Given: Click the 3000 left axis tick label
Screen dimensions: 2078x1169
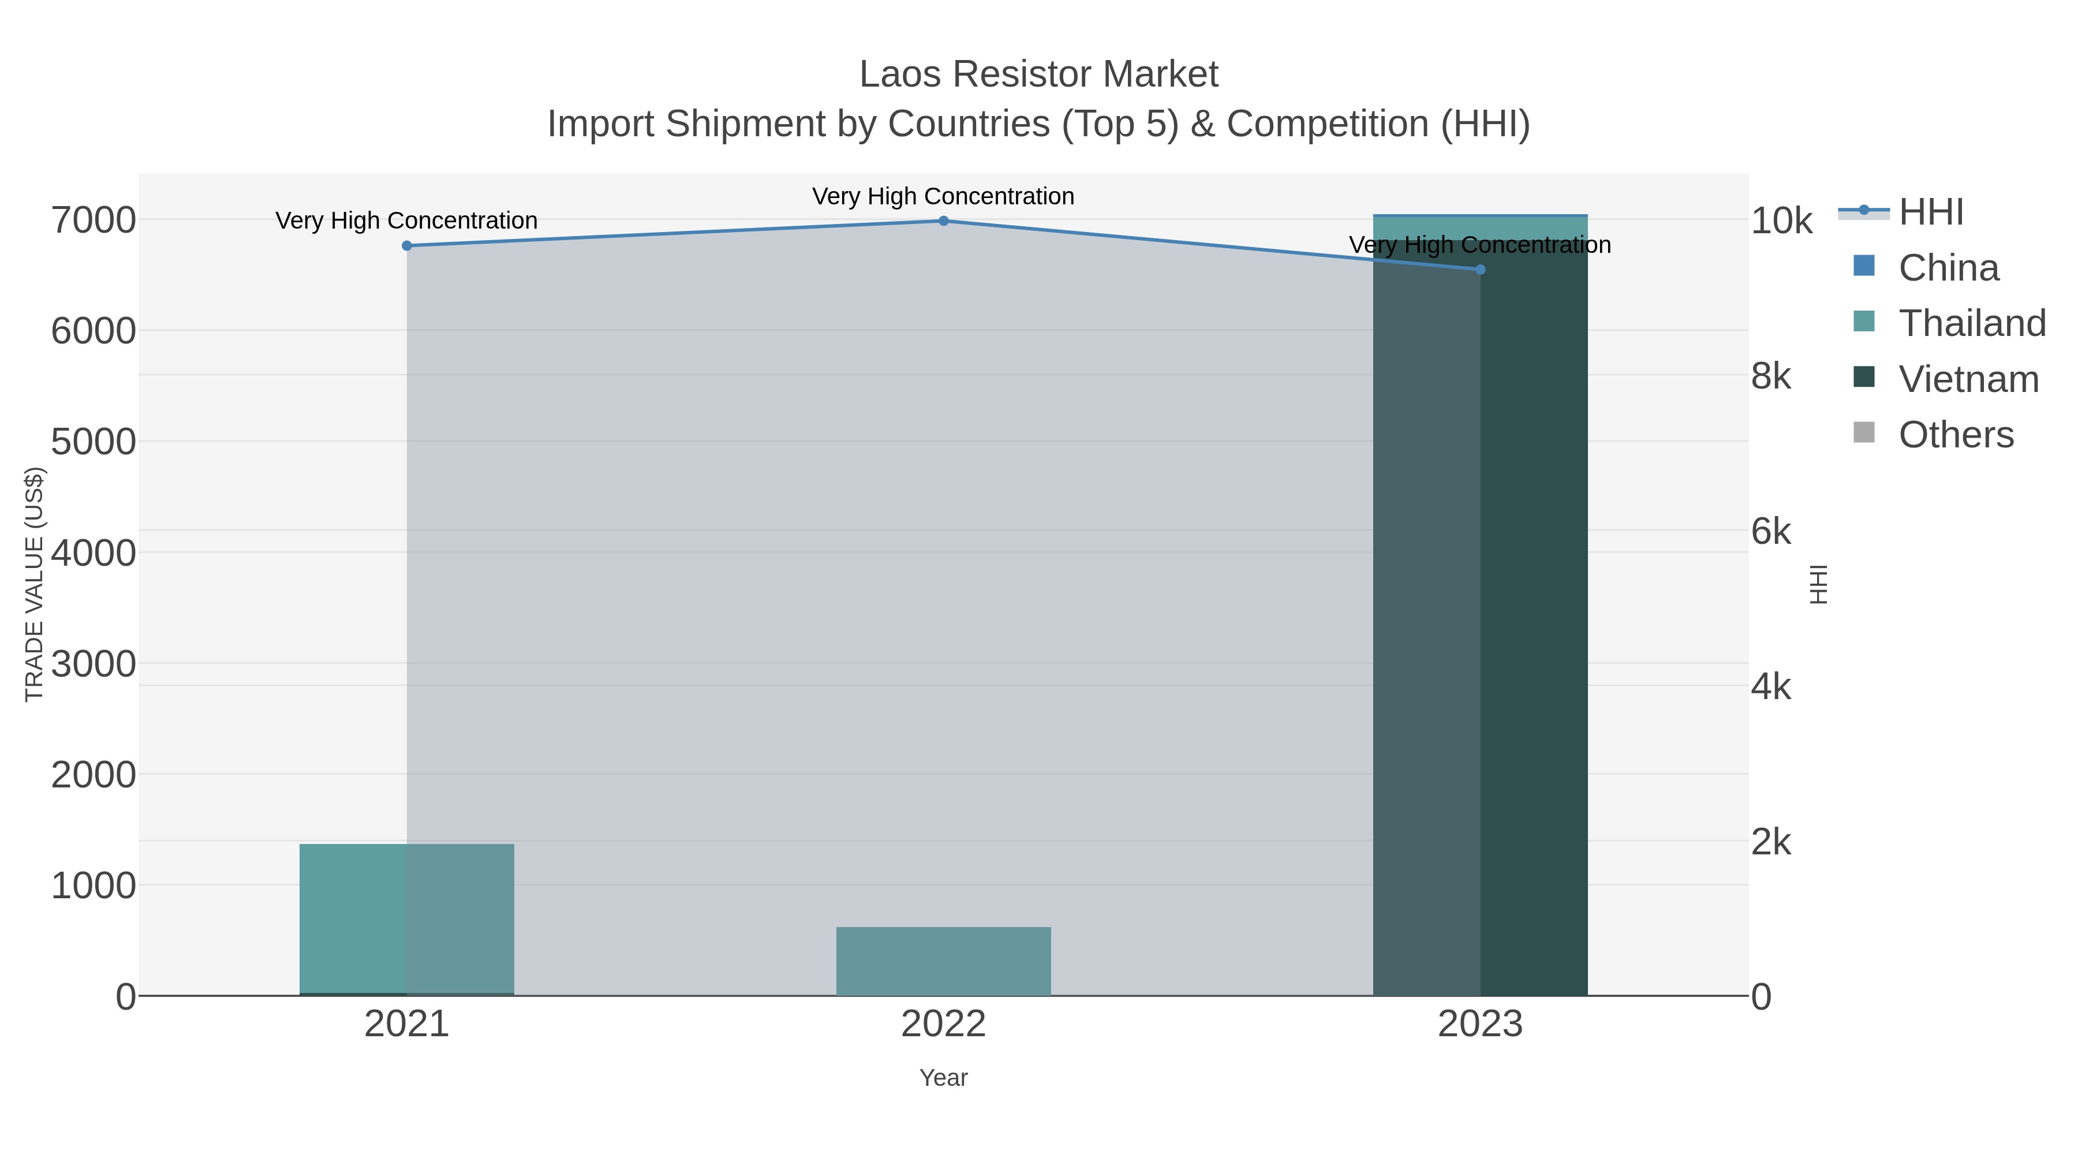Looking at the screenshot, I should coord(94,664).
